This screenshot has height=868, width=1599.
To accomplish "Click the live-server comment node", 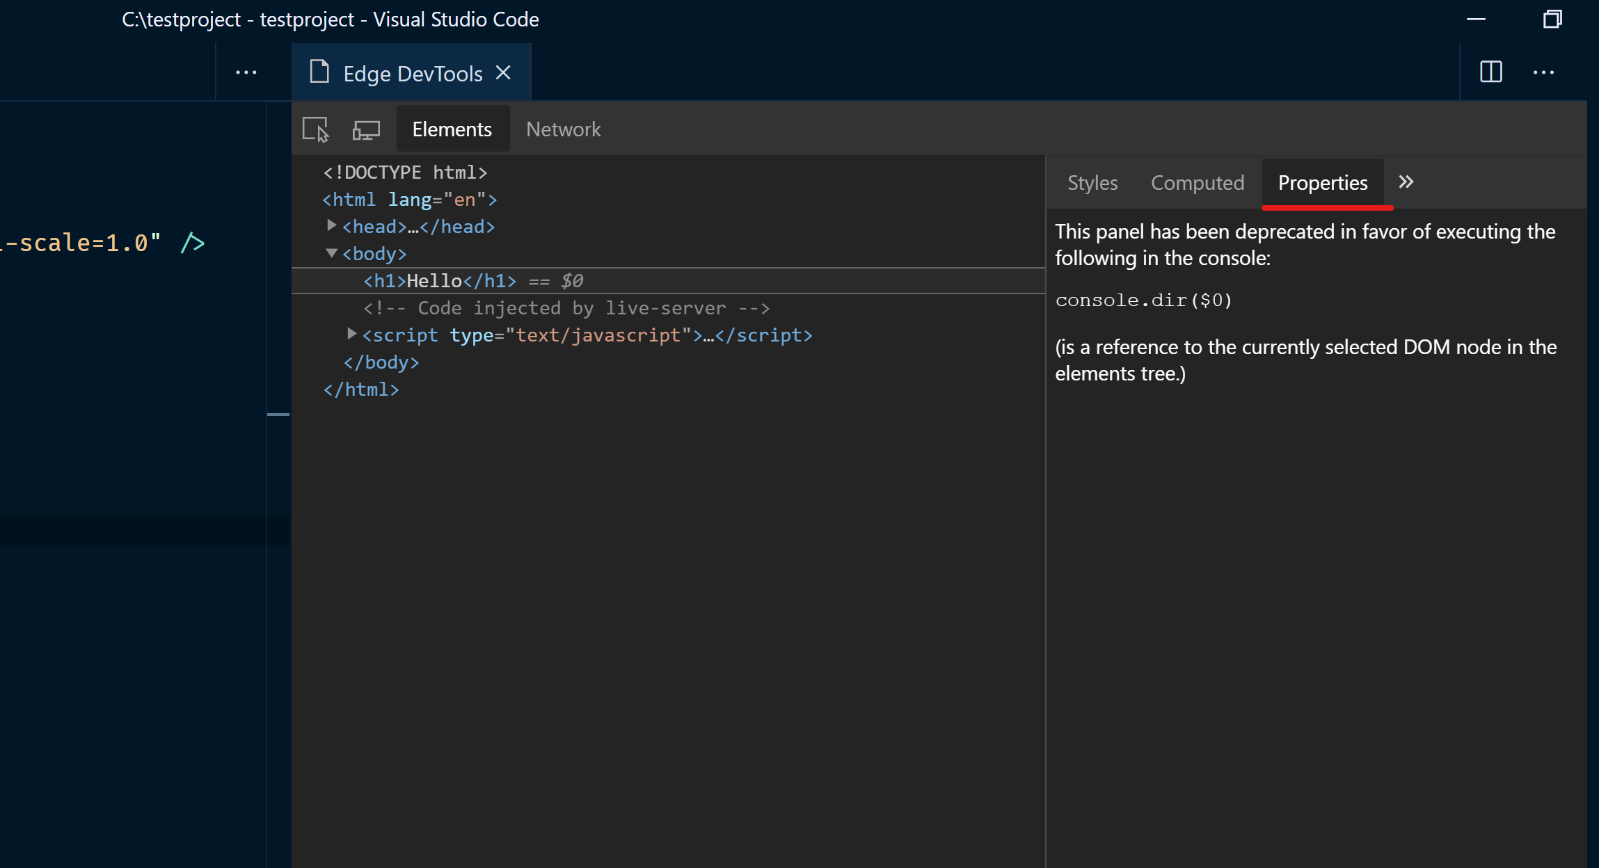I will click(566, 308).
